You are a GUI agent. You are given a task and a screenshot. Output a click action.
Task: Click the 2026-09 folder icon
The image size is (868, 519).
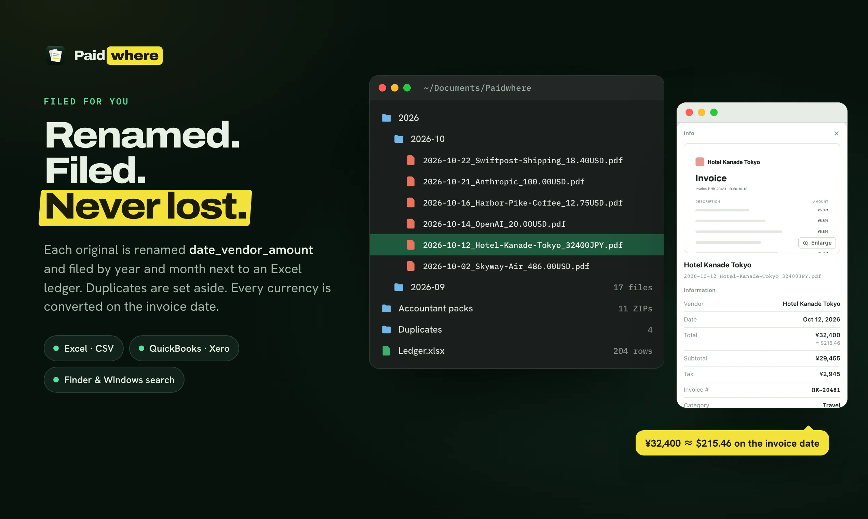click(399, 287)
